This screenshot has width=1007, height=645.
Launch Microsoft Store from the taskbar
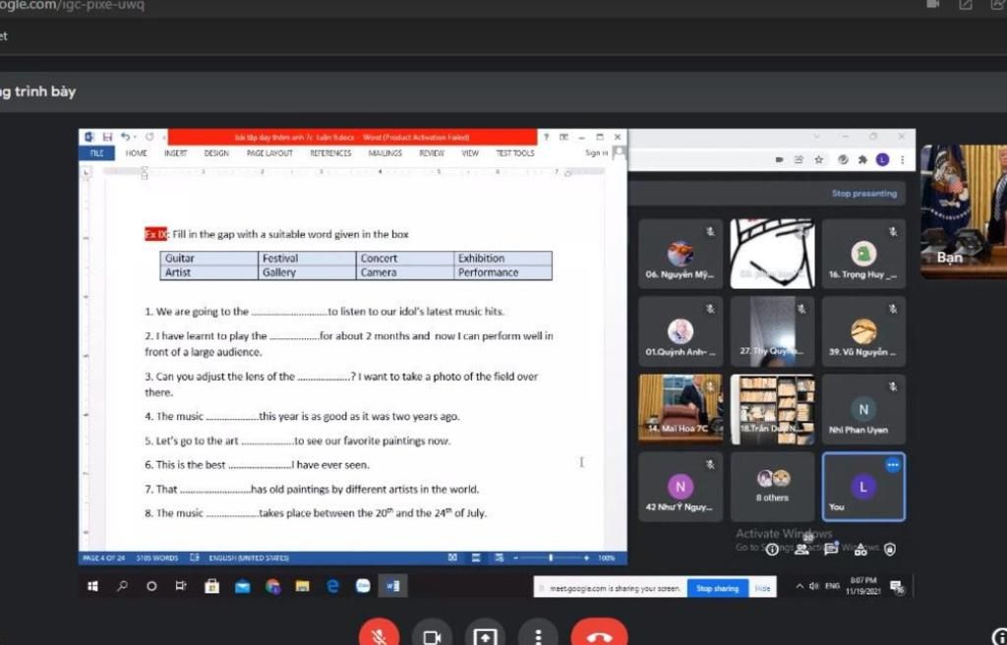[211, 586]
